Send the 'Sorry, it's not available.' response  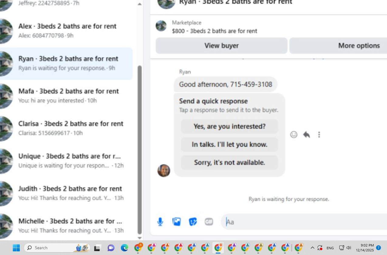229,162
